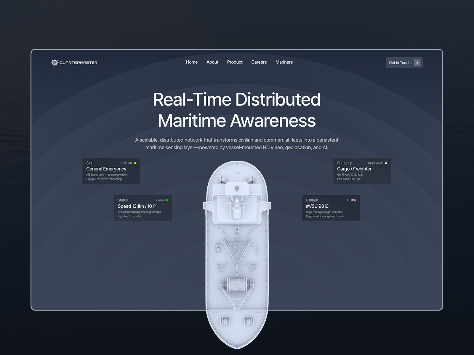Open the General Emergency alert card
The image size is (474, 355).
coord(111,171)
